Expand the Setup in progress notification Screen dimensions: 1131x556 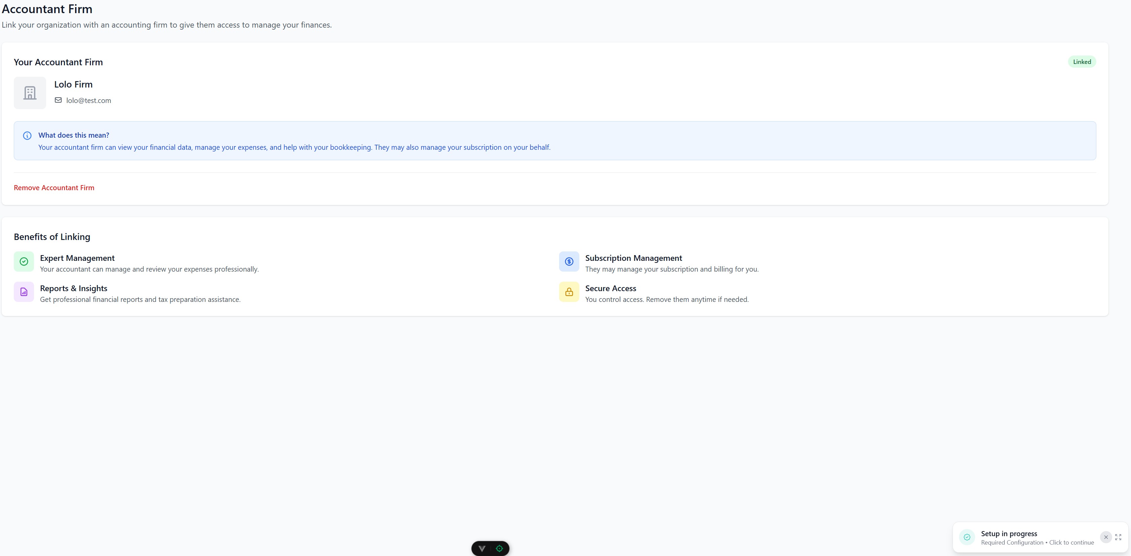tap(1118, 537)
